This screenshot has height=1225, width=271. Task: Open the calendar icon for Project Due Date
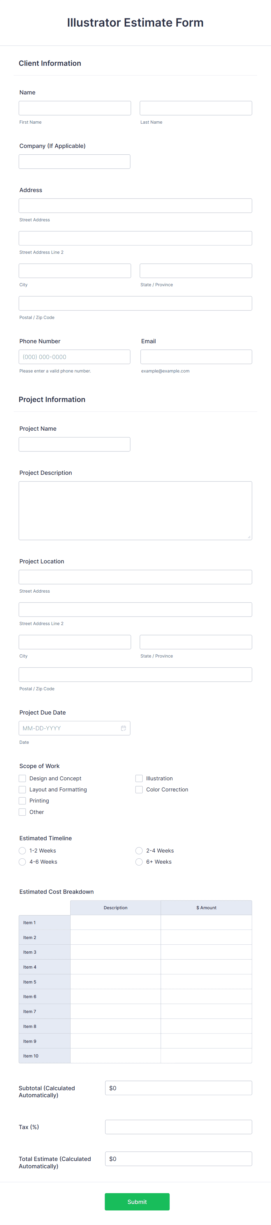tap(123, 728)
